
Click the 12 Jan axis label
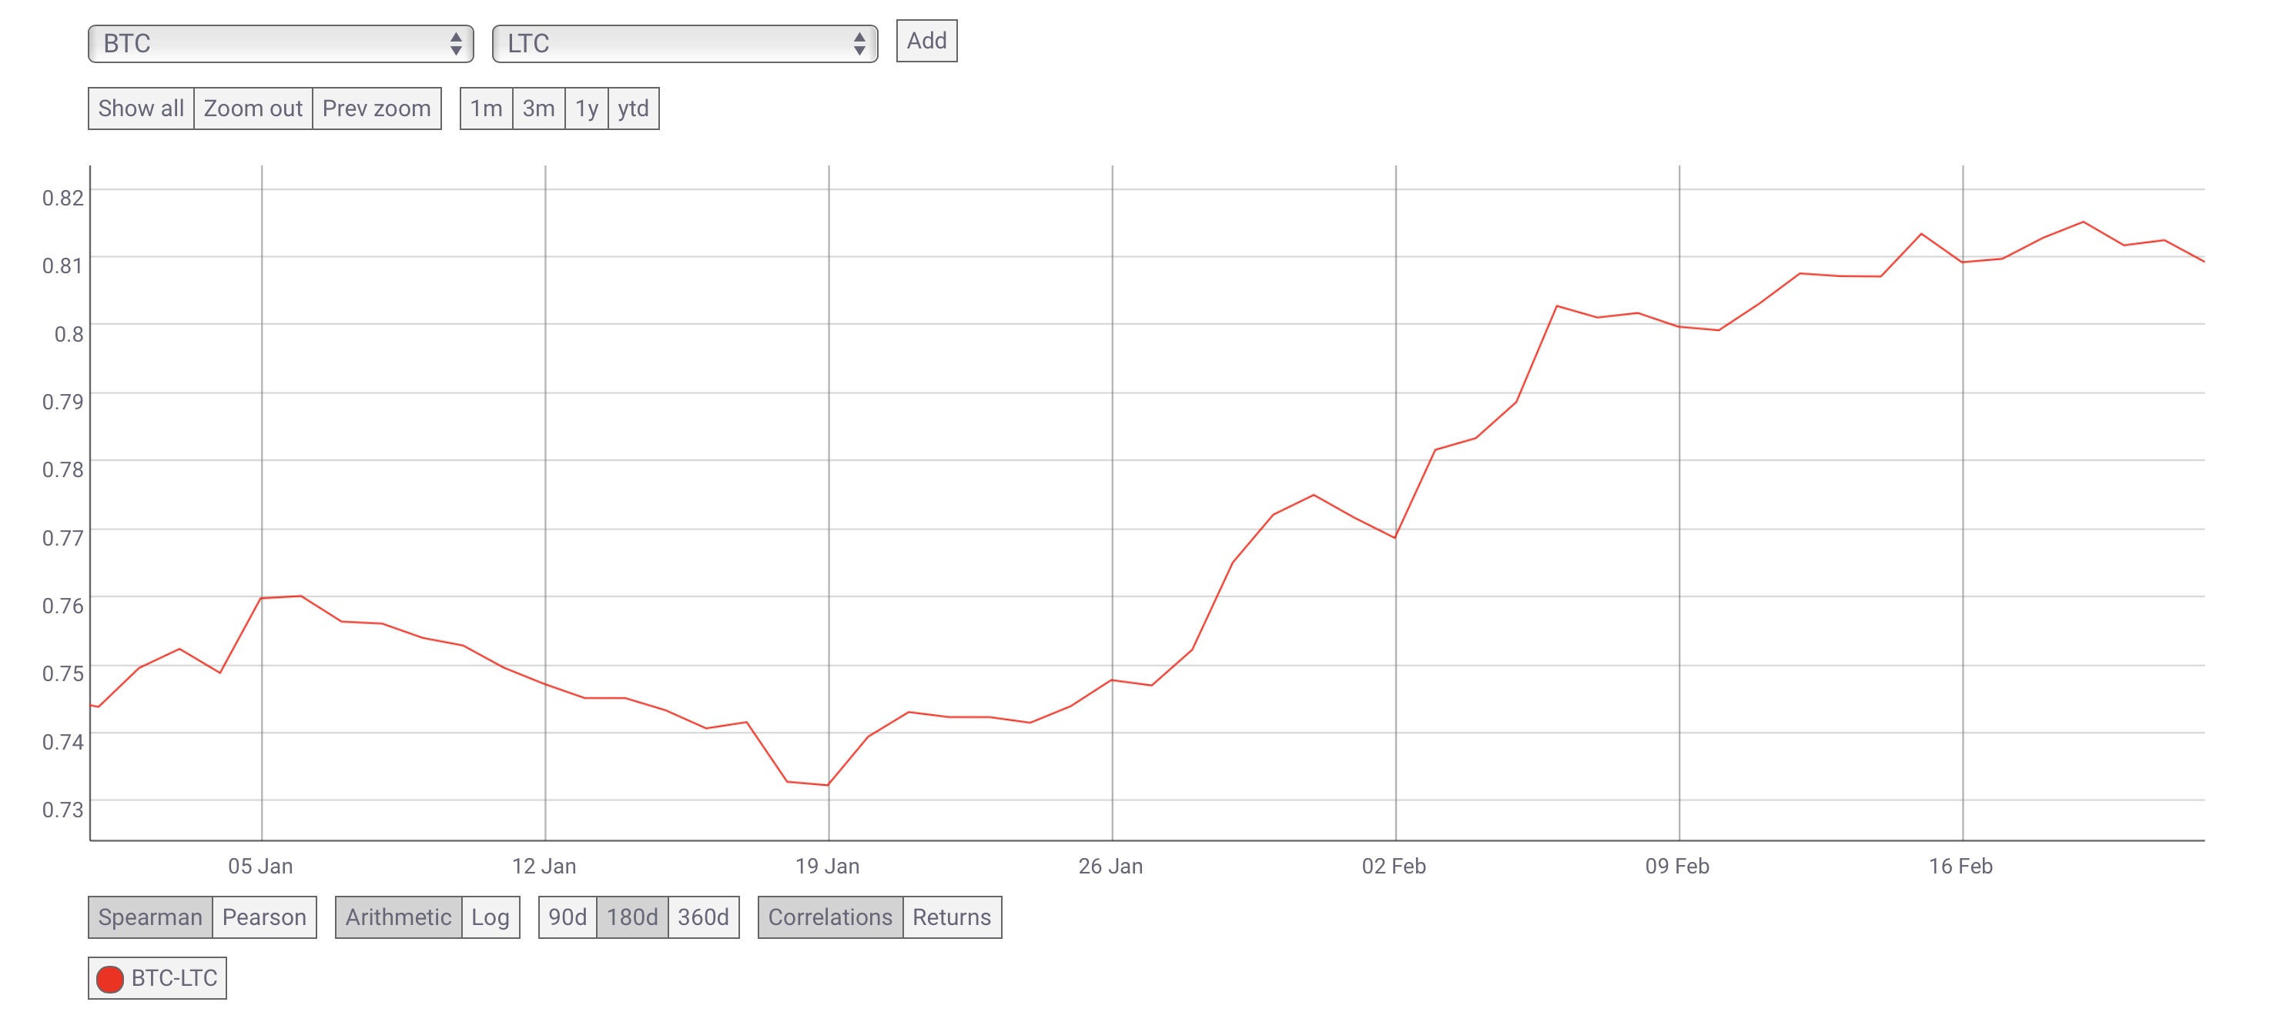click(x=544, y=866)
